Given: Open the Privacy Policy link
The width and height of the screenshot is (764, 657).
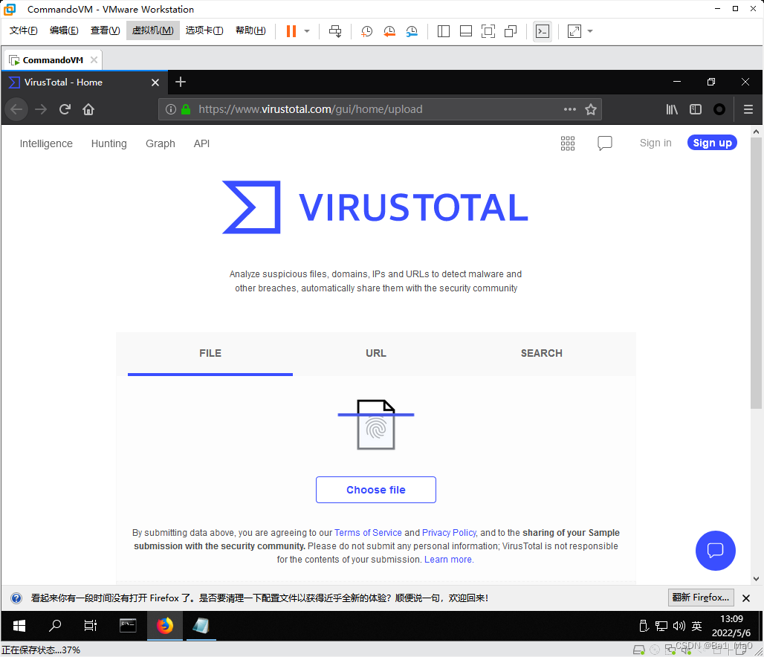Looking at the screenshot, I should [x=449, y=533].
